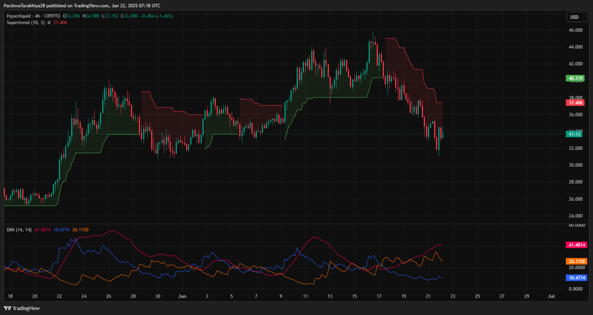Click the 5 label on the date axis
The height and width of the screenshot is (315, 593).
(x=232, y=296)
